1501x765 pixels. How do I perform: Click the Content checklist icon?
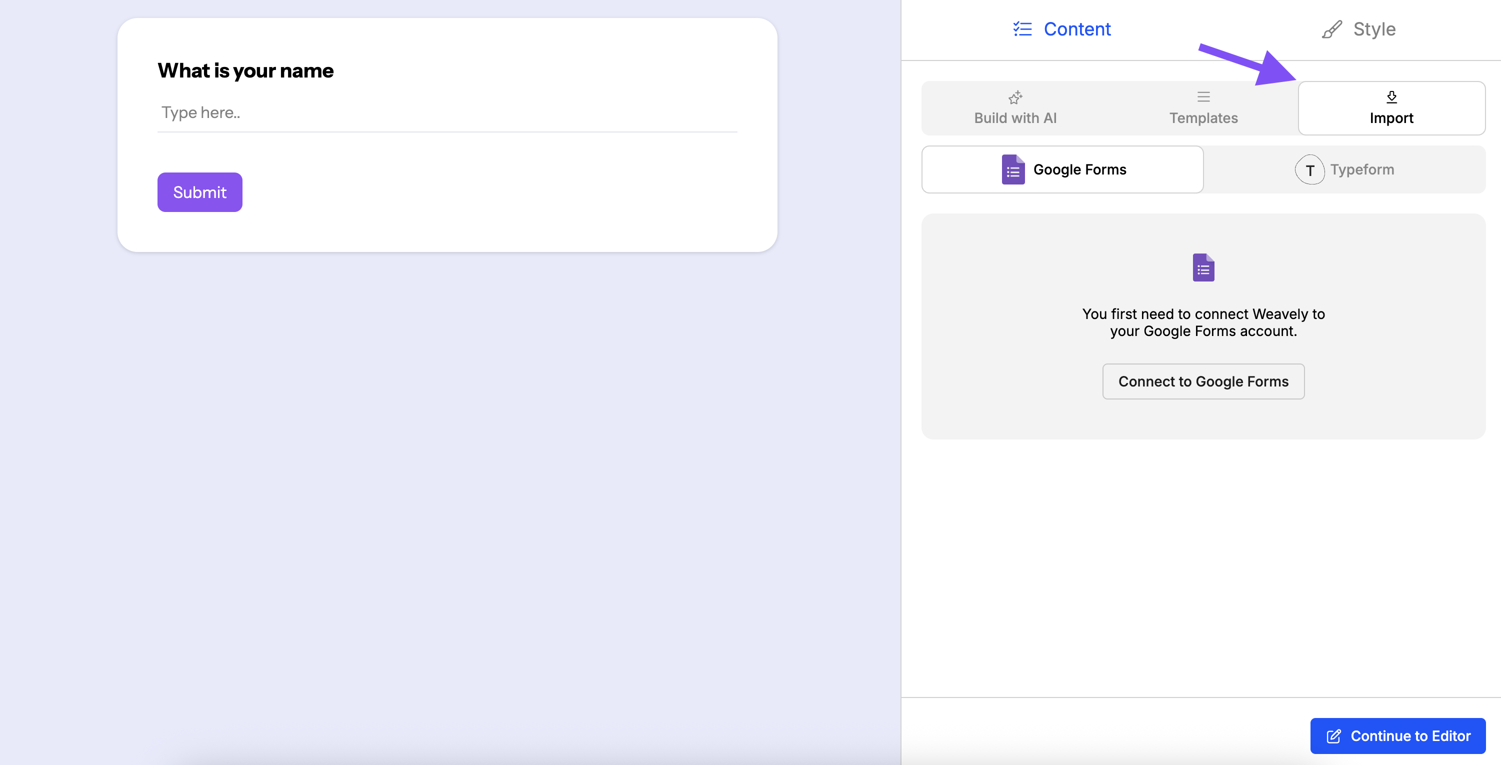click(x=1022, y=28)
